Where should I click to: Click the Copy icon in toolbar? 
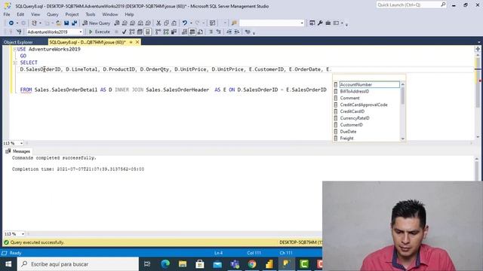tap(166, 23)
